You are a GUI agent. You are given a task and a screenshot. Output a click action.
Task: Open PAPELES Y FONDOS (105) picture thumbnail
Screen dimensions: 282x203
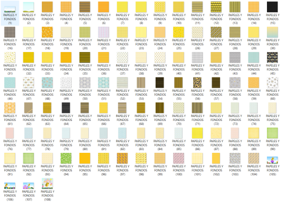click(x=273, y=160)
